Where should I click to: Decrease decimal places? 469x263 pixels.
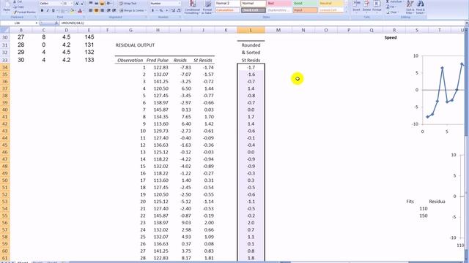[179, 10]
